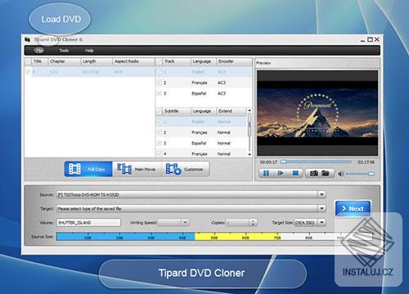Select the Main Movie mode
Screen dimensions: 409x294
137,169
